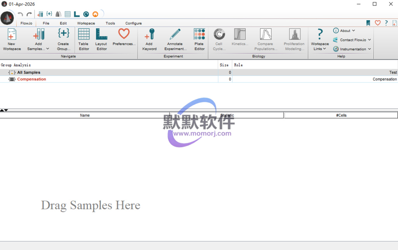Click the Add Keyword key icon
The width and height of the screenshot is (398, 250).
pyautogui.click(x=149, y=35)
